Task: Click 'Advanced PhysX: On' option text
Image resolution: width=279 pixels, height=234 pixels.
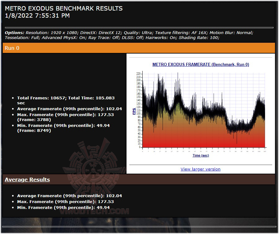Action: click(x=64, y=38)
